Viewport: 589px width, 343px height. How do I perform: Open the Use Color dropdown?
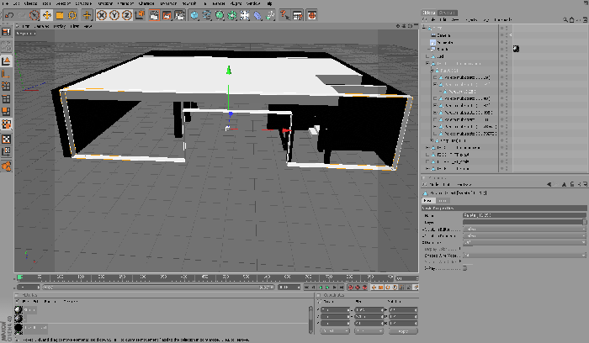pyautogui.click(x=524, y=242)
